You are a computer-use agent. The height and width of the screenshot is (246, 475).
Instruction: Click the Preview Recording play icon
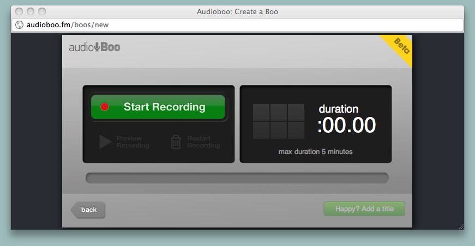(105, 142)
